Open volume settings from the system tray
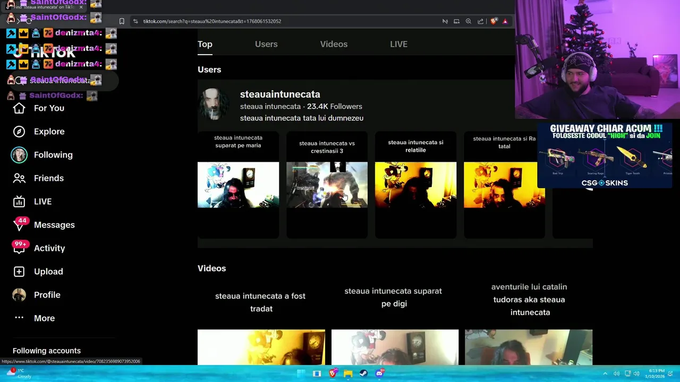Viewport: 680px width, 382px height. pyautogui.click(x=636, y=374)
